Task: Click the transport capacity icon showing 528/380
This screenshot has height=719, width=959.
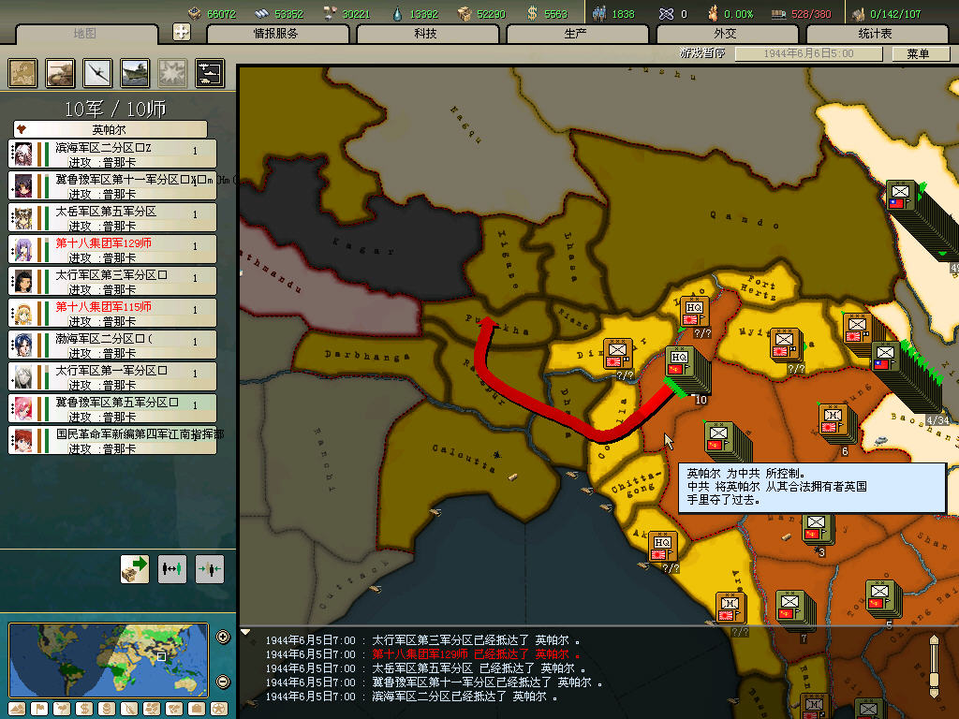Action: pyautogui.click(x=778, y=13)
